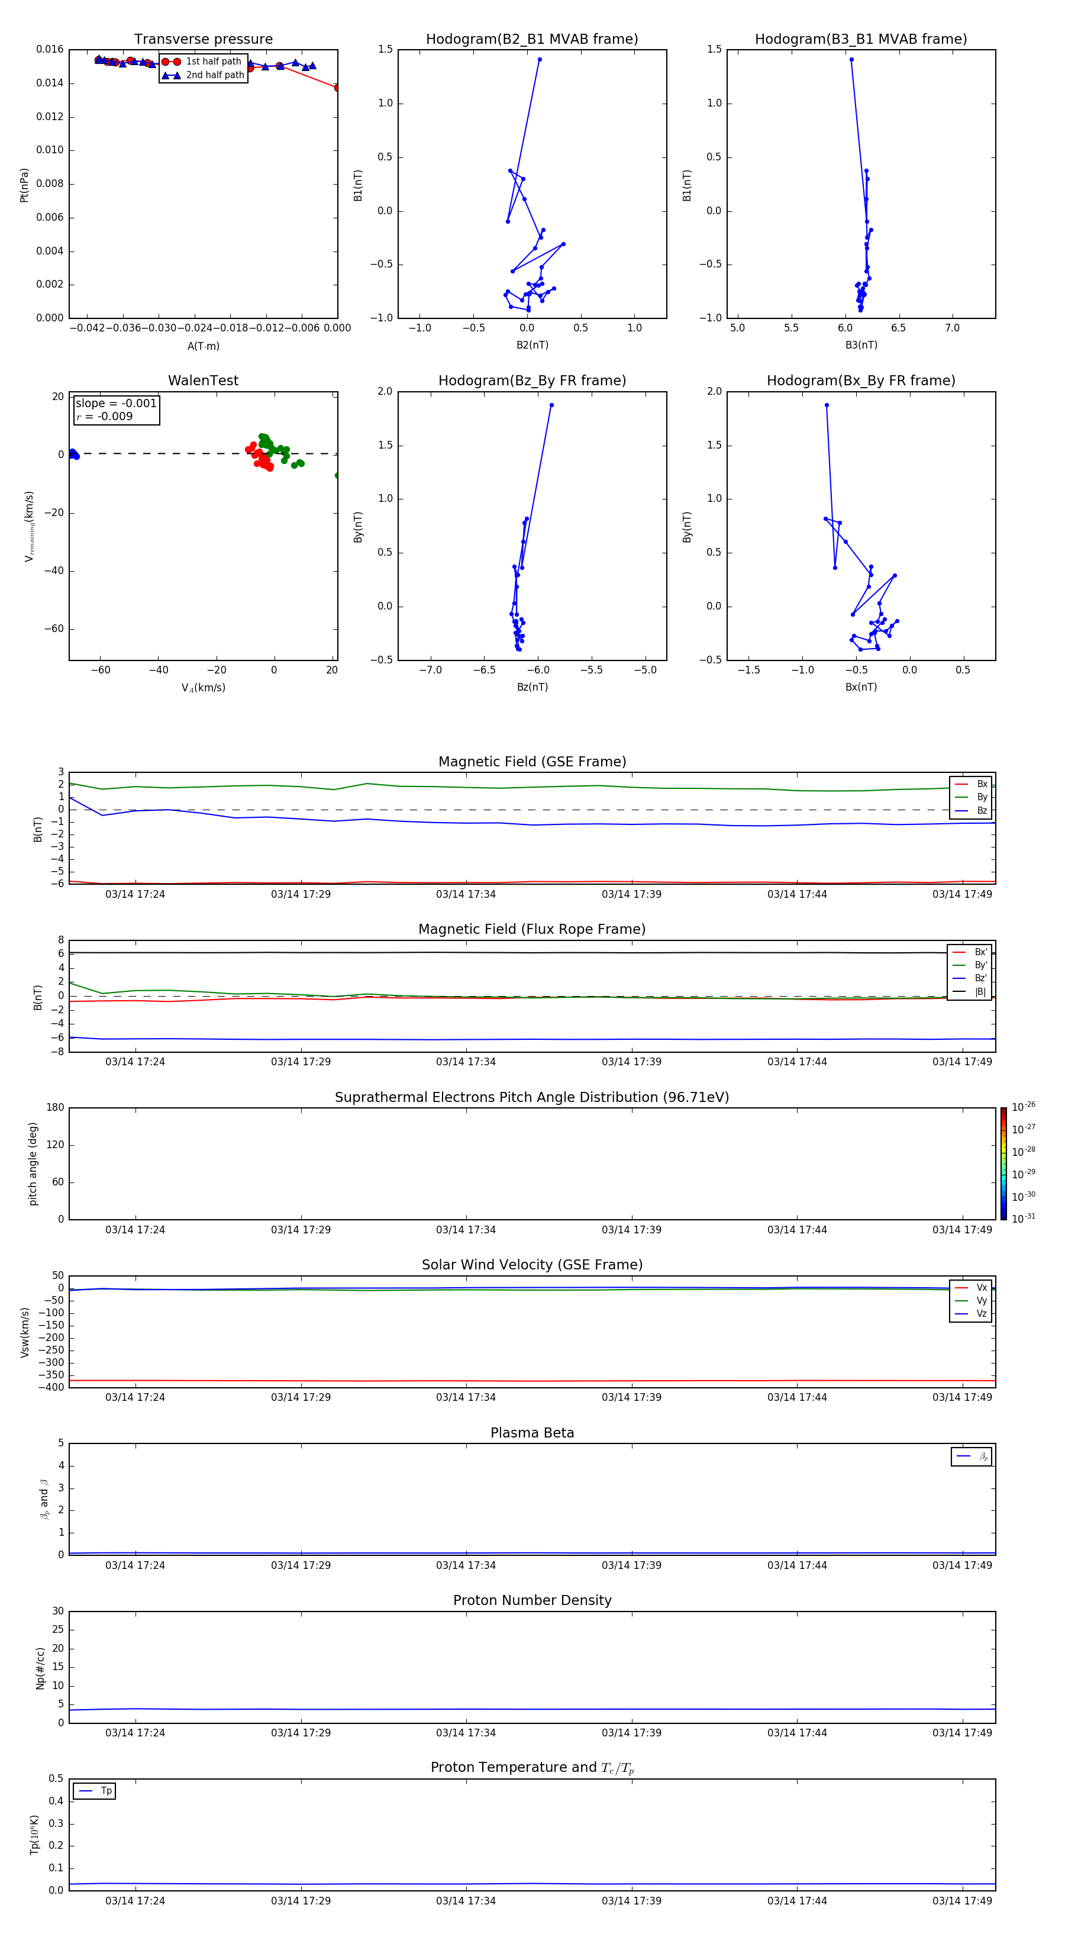Click the "Hodogram(B3_B1 MVAB frame)" title
Viewport: 1065px width, 1953px height.
861,40
